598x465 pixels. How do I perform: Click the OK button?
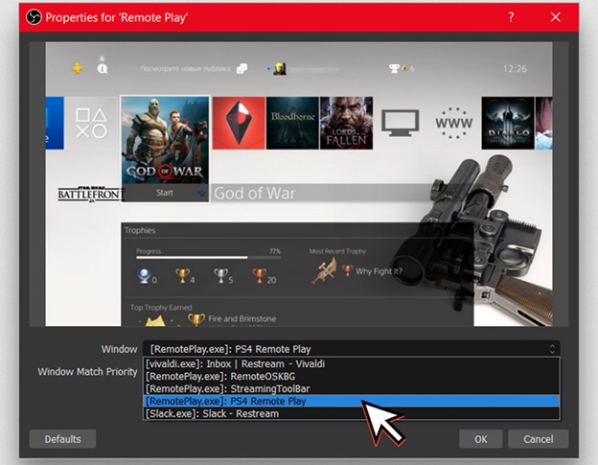[480, 439]
